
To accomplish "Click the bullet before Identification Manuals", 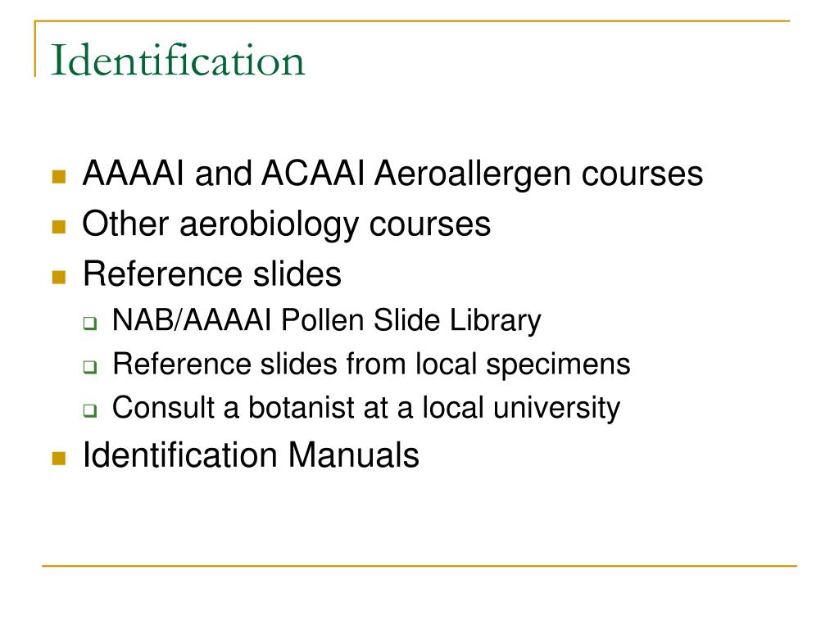I will pyautogui.click(x=59, y=459).
